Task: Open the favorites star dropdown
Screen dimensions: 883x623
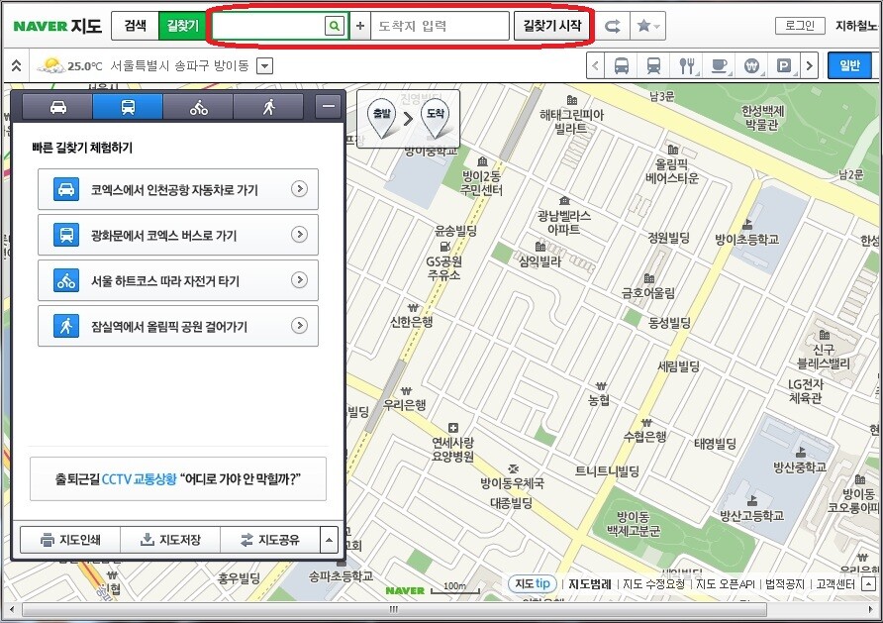Action: click(x=648, y=27)
